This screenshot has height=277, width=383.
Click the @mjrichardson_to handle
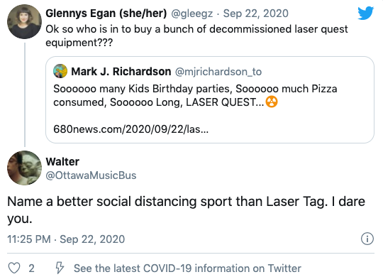[x=218, y=72]
